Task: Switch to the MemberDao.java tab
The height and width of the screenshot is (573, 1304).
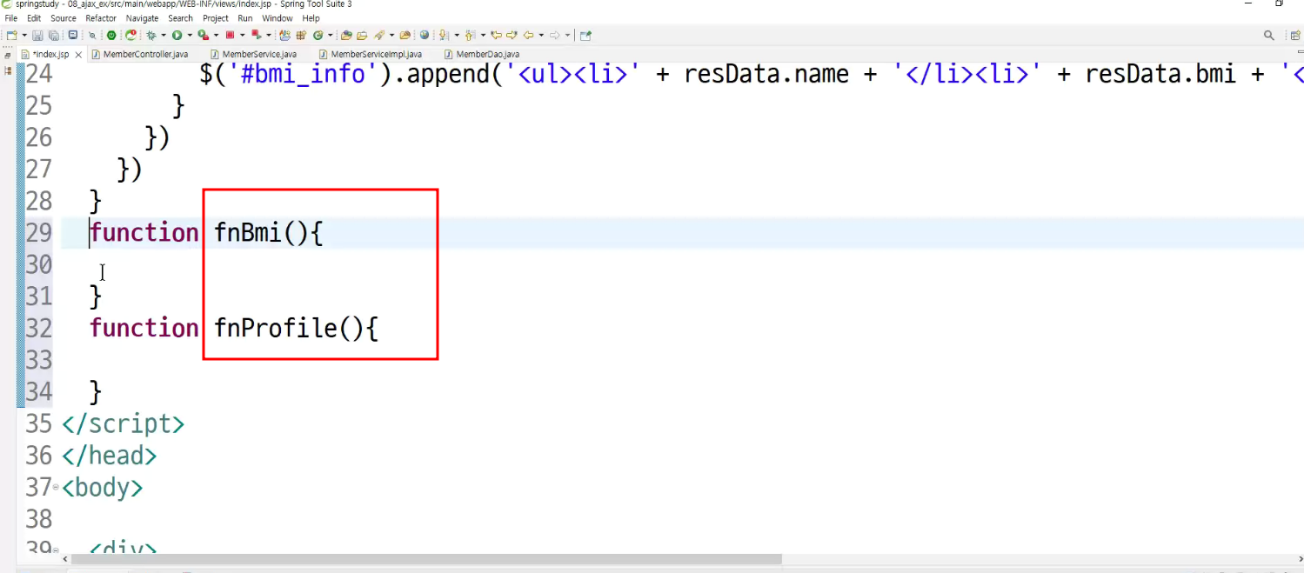Action: point(481,54)
